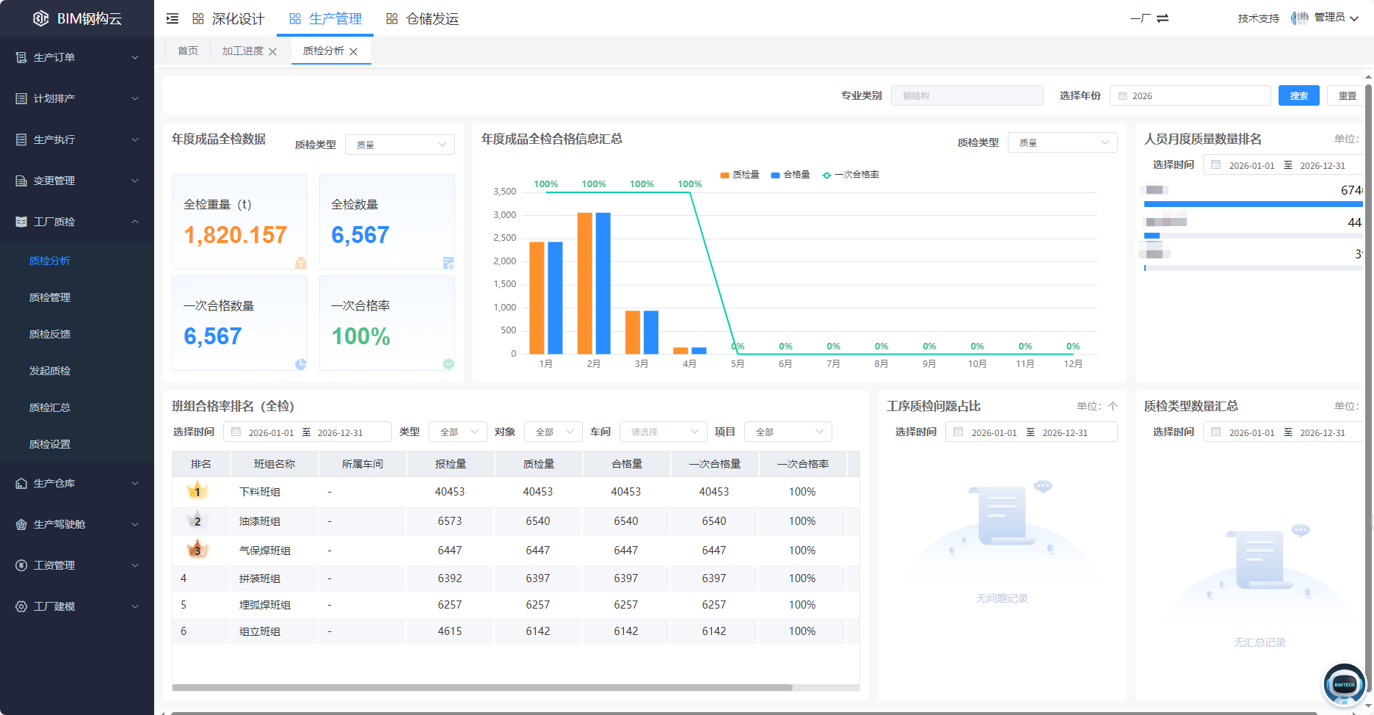The image size is (1374, 715).
Task: Click the icon on 全检数量 card
Action: coord(448,263)
